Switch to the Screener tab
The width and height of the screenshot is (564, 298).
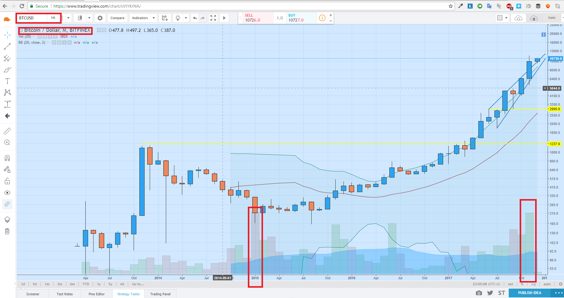pos(33,294)
